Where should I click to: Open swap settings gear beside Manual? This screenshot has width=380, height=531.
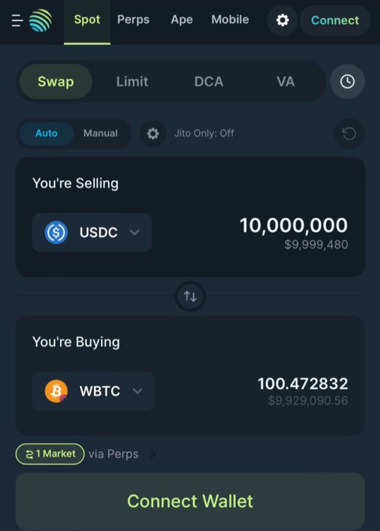(153, 133)
